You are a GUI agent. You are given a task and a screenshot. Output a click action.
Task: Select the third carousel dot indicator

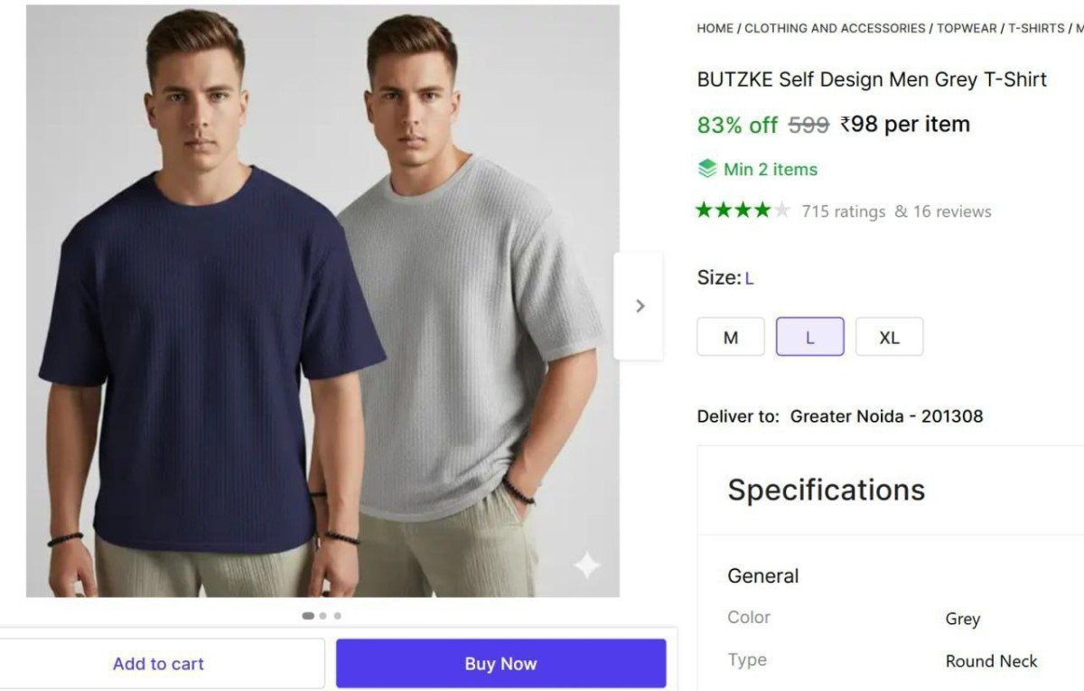point(338,616)
